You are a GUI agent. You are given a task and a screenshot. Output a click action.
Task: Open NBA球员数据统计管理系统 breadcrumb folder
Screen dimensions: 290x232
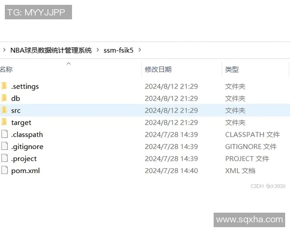51,50
